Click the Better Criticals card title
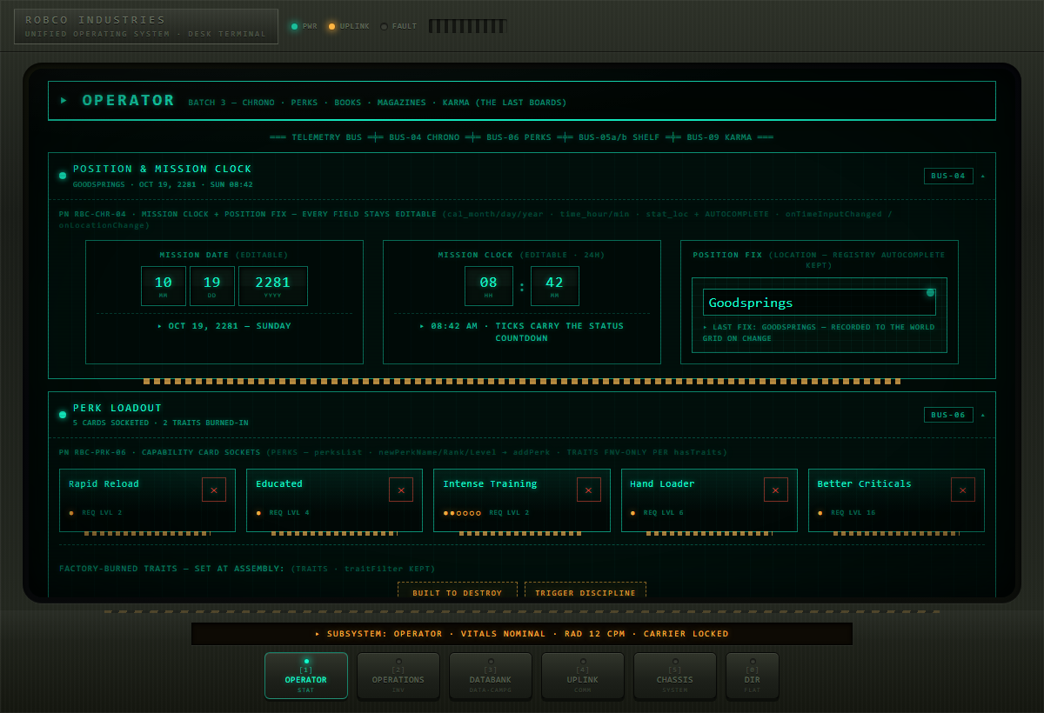Viewport: 1044px width, 713px height. [x=865, y=483]
